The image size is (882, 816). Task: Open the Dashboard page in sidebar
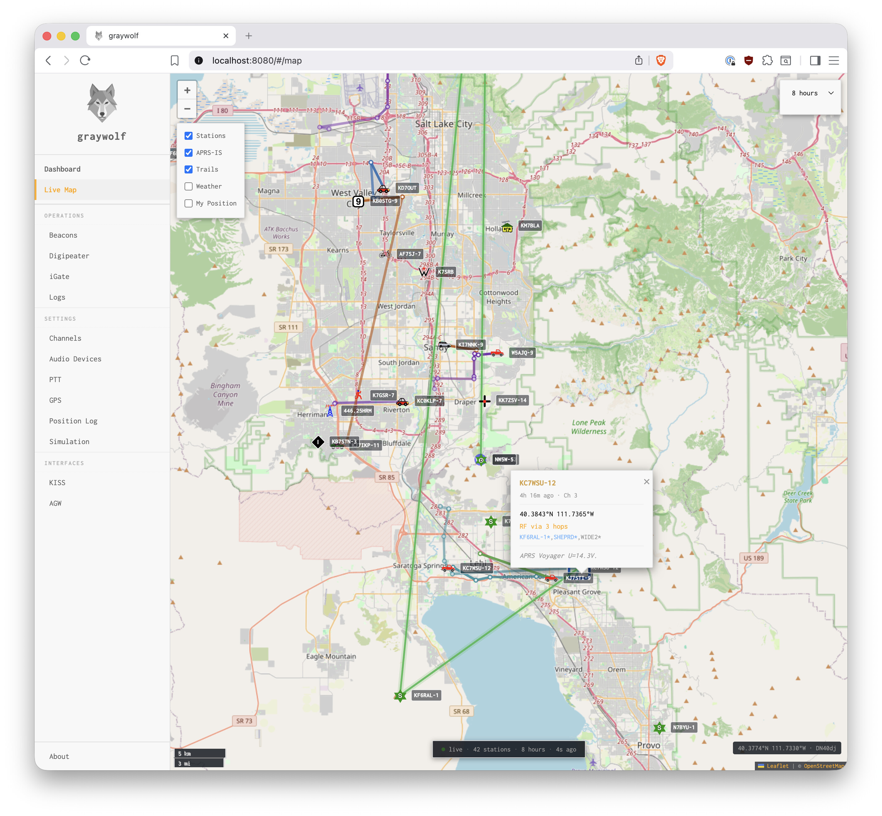pyautogui.click(x=62, y=169)
